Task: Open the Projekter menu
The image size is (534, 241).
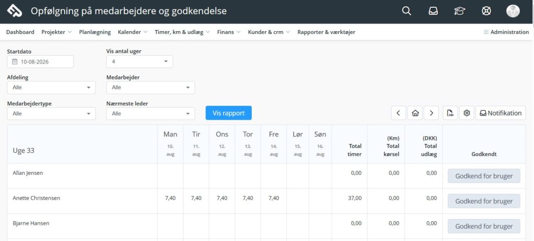Action: point(56,32)
